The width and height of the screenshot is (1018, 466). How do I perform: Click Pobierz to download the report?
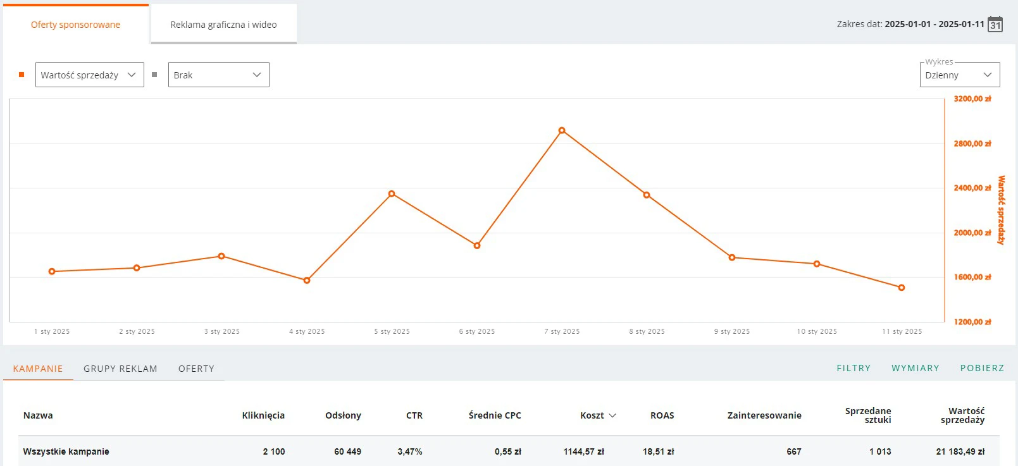(982, 368)
